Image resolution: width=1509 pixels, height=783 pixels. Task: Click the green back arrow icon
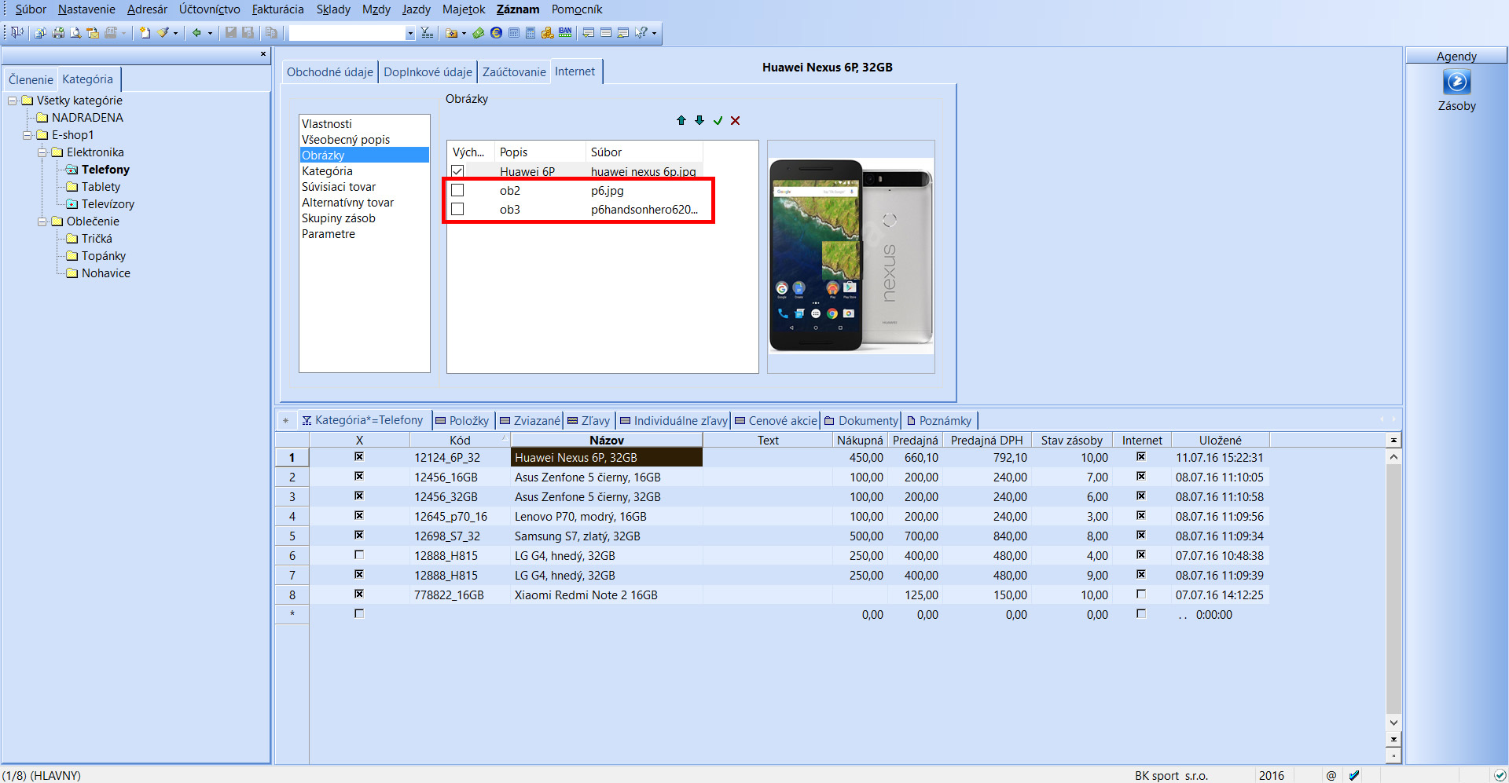pyautogui.click(x=196, y=33)
